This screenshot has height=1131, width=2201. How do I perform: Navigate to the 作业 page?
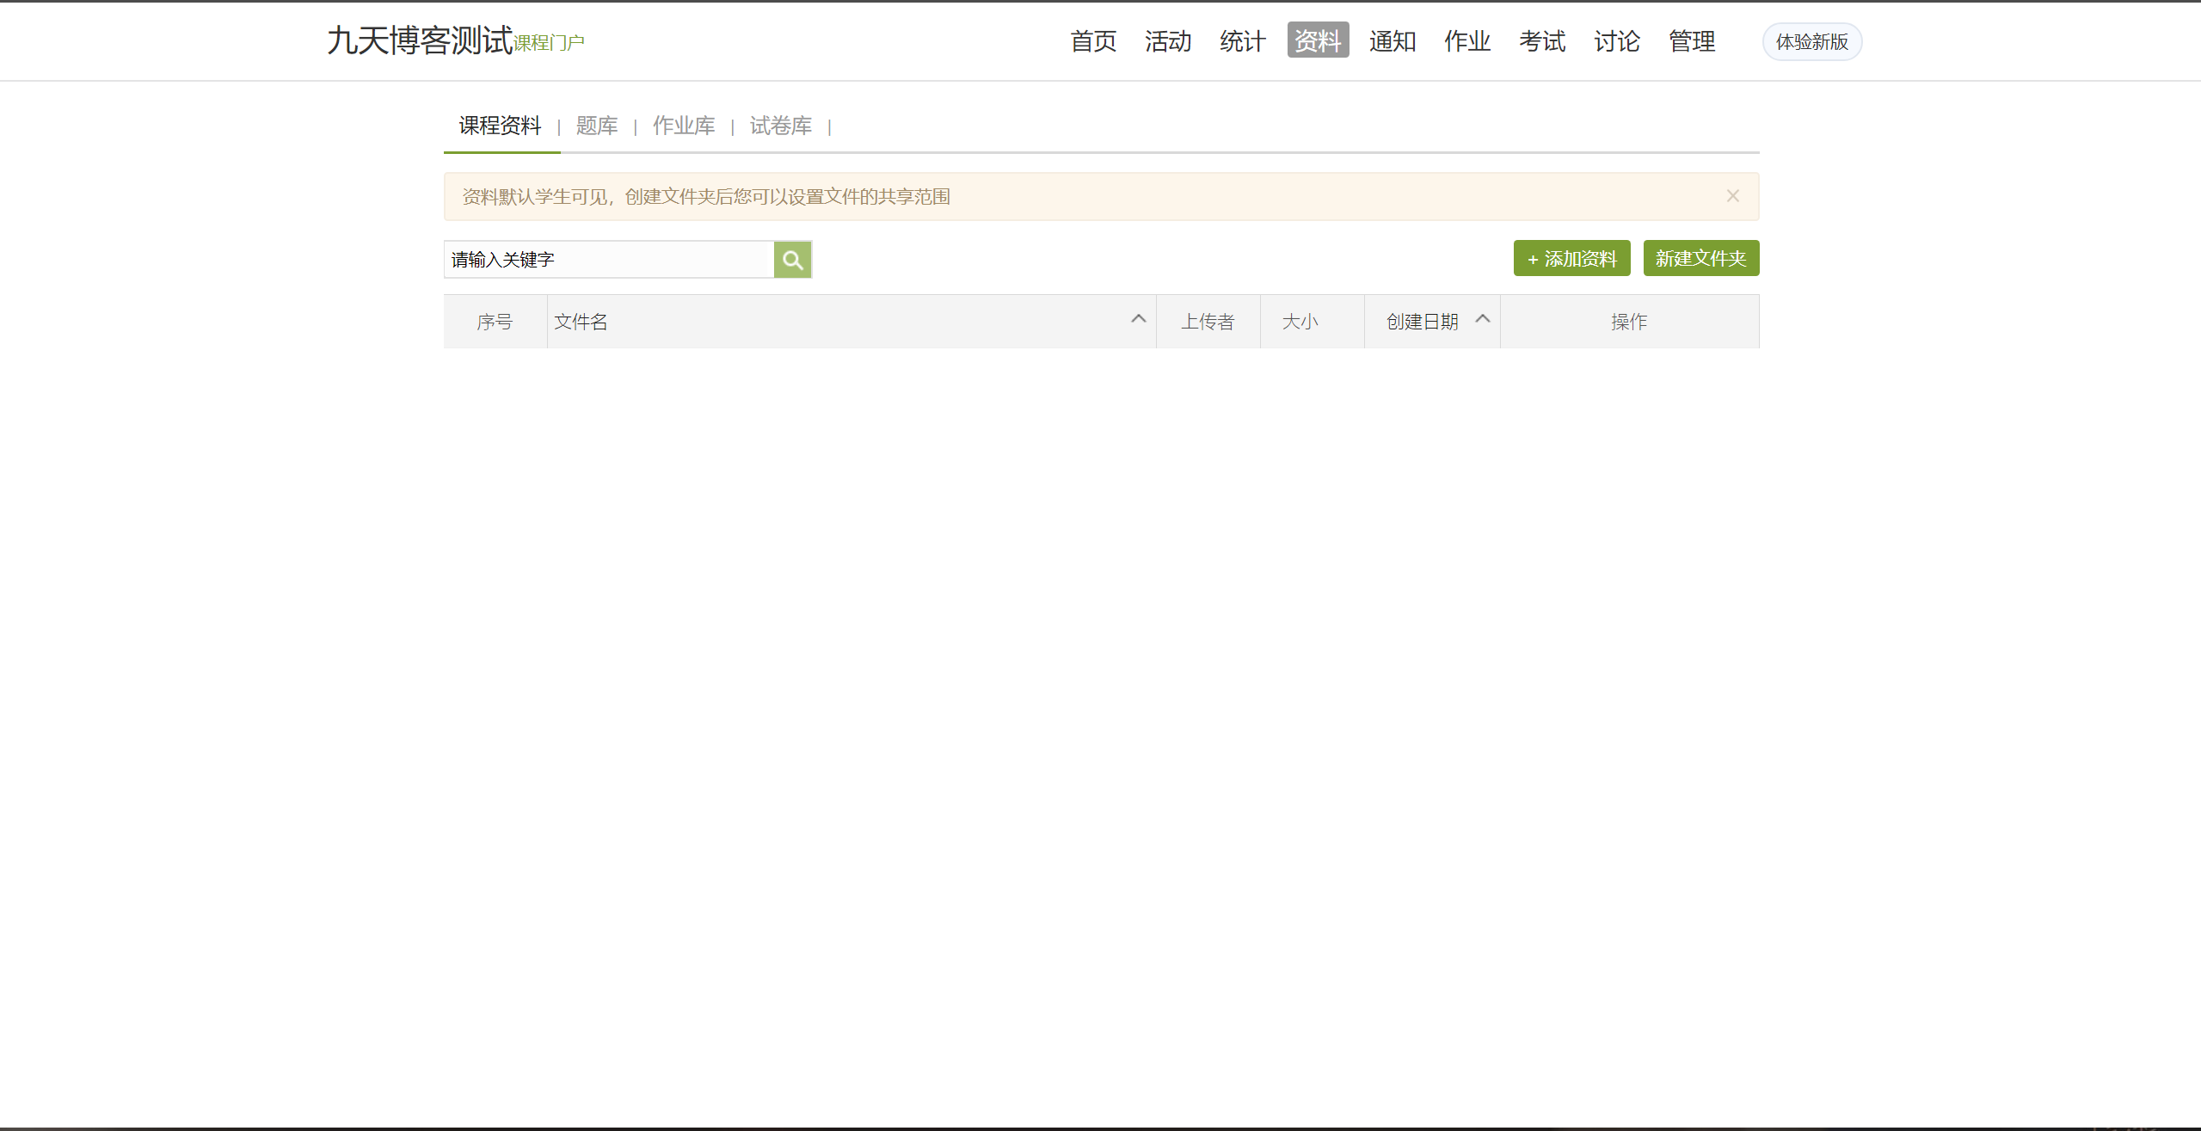[x=1467, y=41]
